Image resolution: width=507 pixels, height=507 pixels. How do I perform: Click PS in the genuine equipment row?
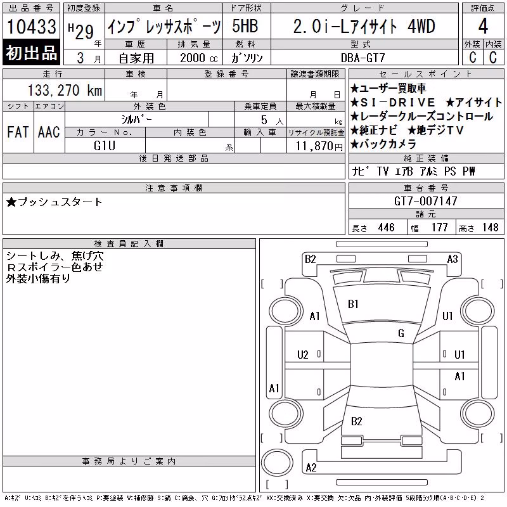450,171
